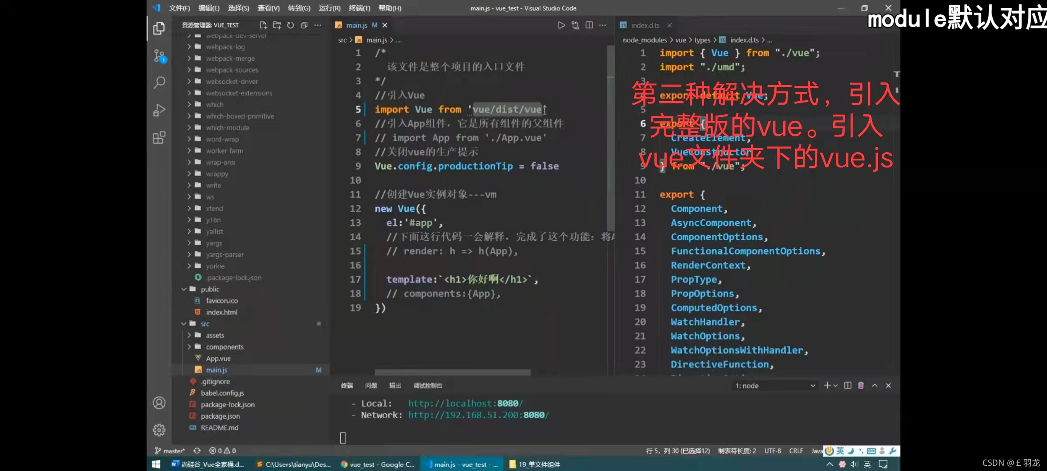Screen dimensions: 1047x471
Task: Click the master branch status item
Action: [x=171, y=451]
